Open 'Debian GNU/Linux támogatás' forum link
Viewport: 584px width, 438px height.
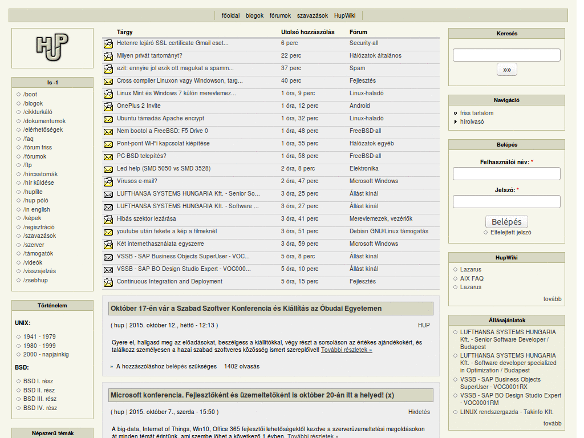[x=388, y=231]
